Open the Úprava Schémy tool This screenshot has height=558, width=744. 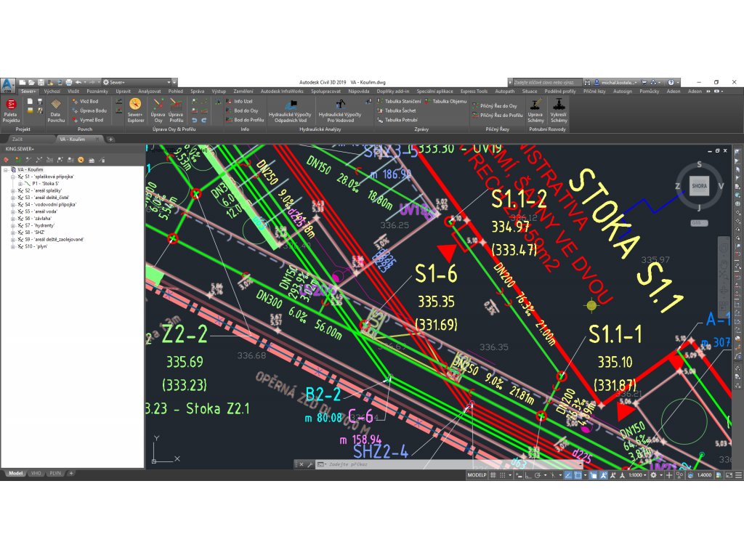535,110
